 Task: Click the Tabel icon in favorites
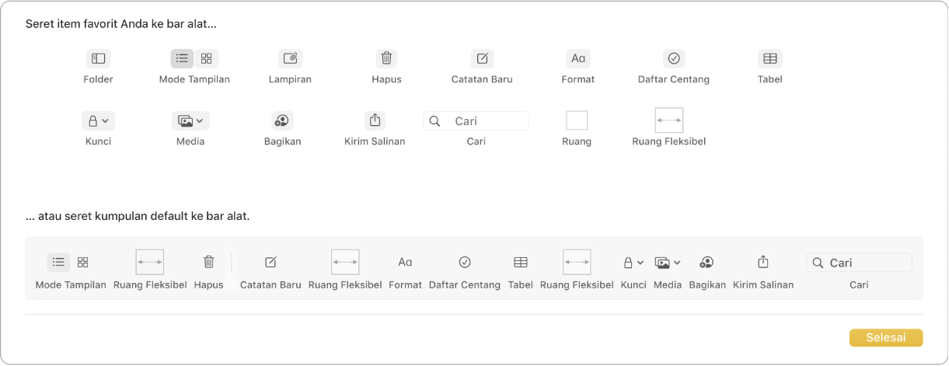click(x=769, y=58)
